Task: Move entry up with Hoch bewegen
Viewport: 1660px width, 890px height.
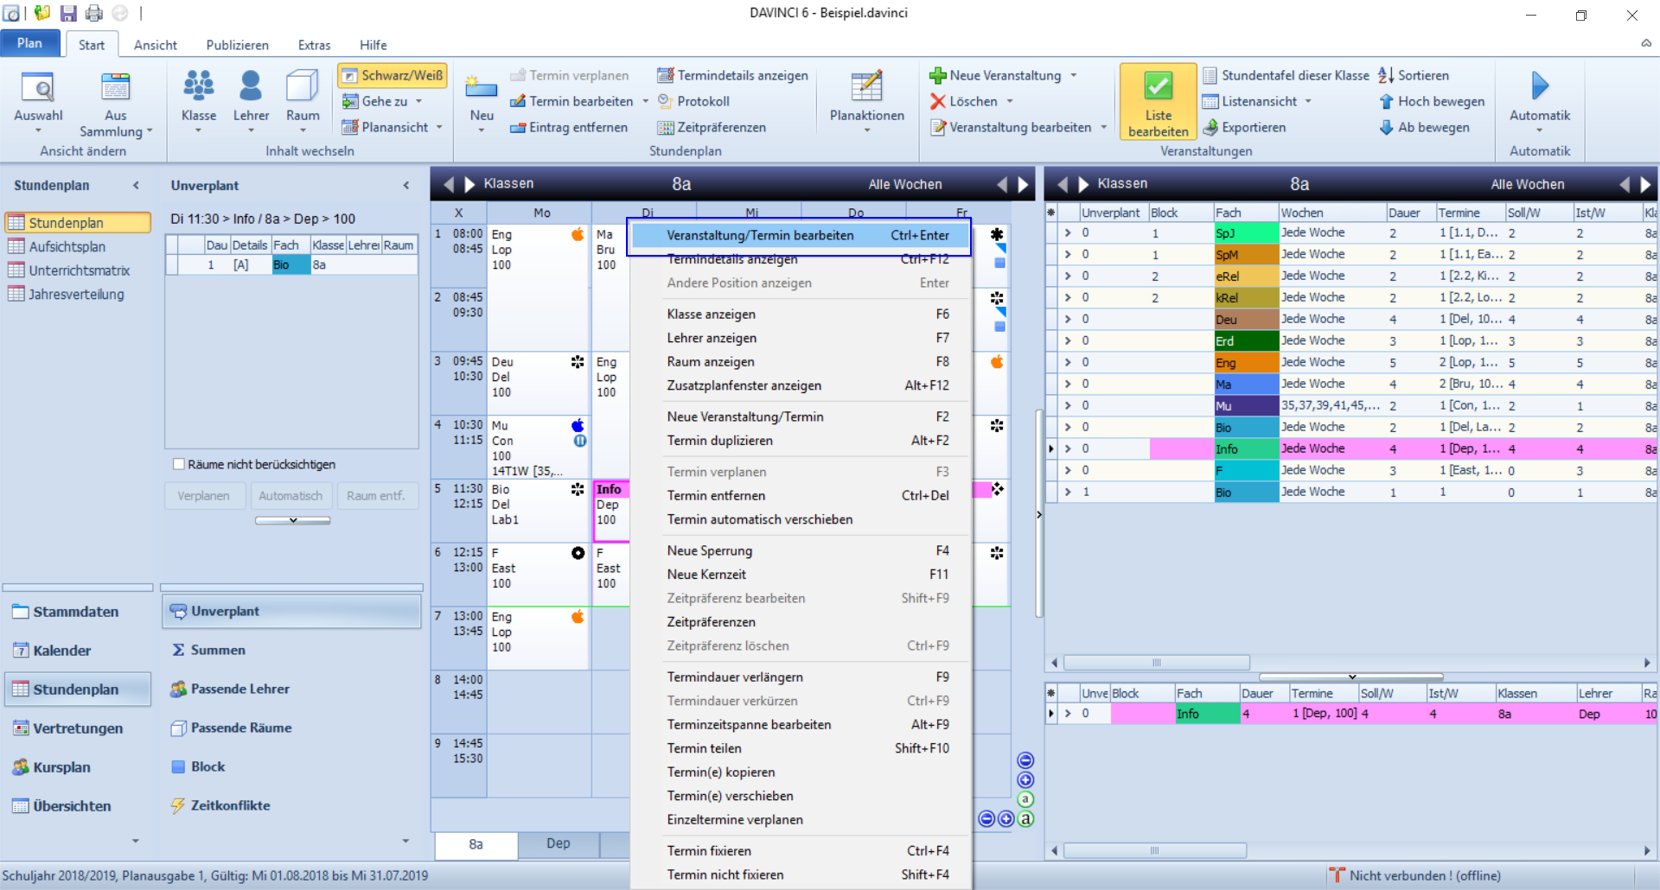Action: (x=1432, y=101)
